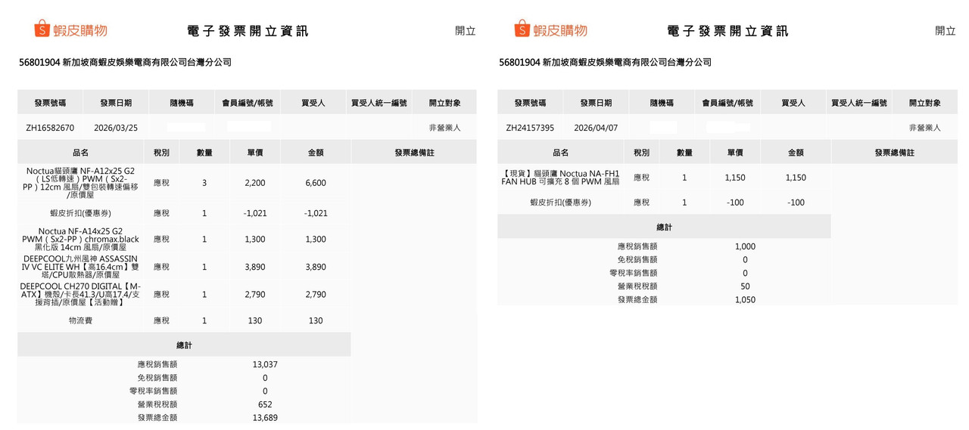Click the 營業稅稅額 value 50
This screenshot has height=430, width=969.
(x=745, y=286)
